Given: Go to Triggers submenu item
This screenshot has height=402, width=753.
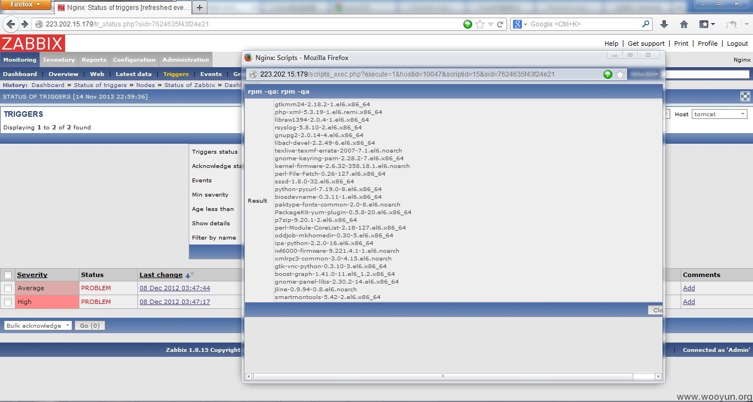Looking at the screenshot, I should tap(176, 74).
